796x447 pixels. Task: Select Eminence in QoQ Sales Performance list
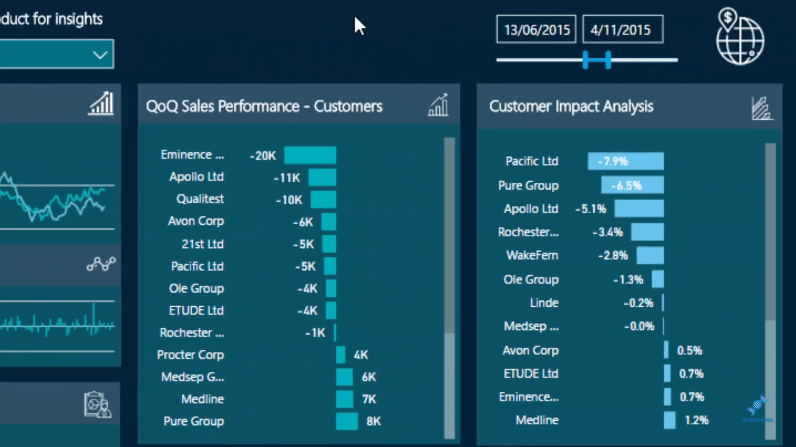tap(192, 155)
